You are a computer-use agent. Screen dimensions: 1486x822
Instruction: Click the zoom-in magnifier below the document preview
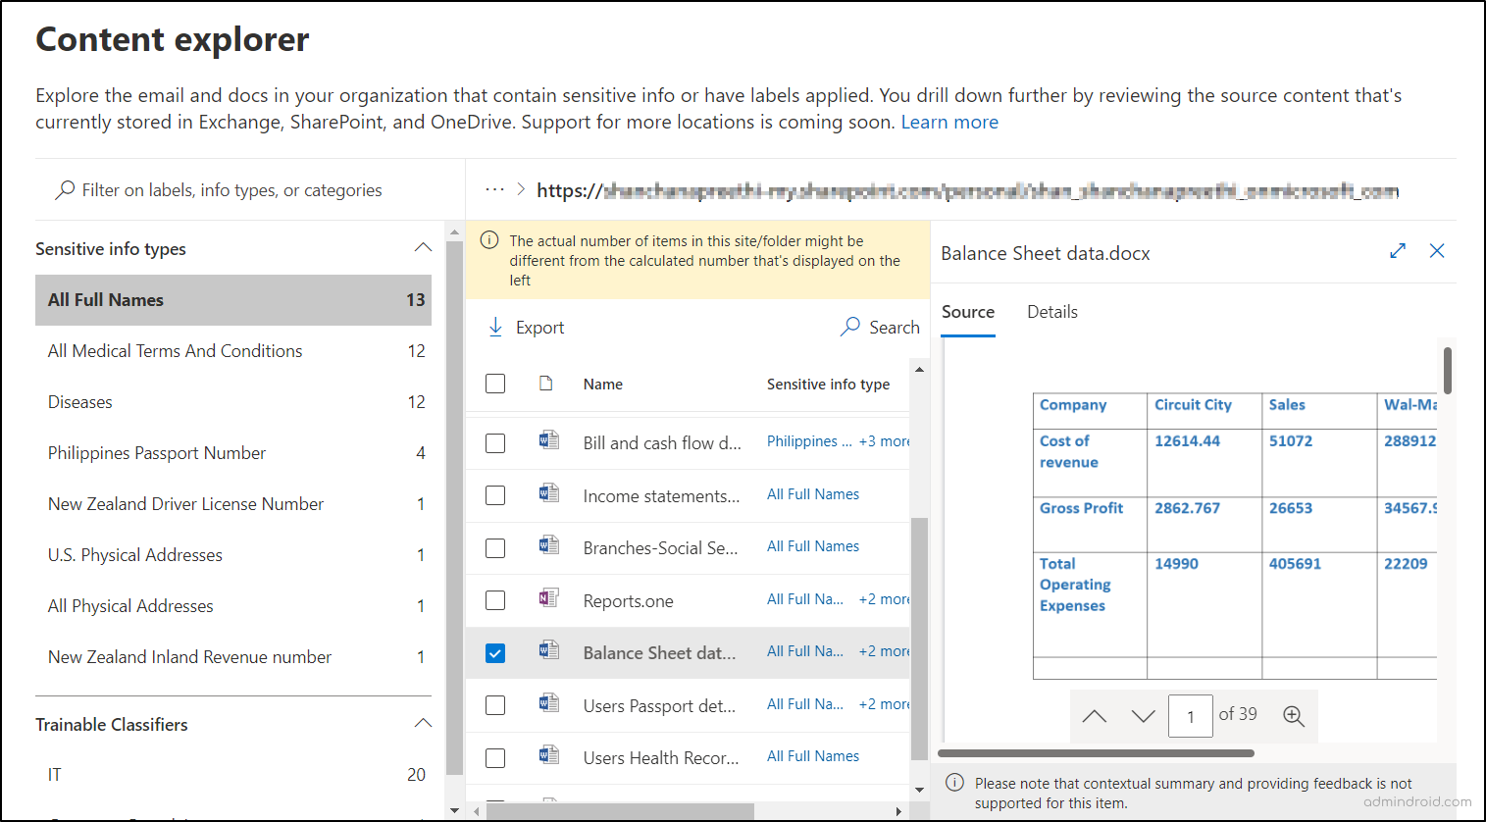pyautogui.click(x=1294, y=716)
